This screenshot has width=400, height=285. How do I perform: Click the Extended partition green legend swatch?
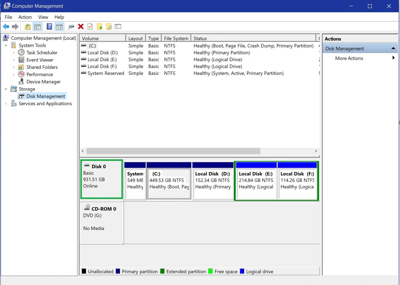[x=162, y=271]
